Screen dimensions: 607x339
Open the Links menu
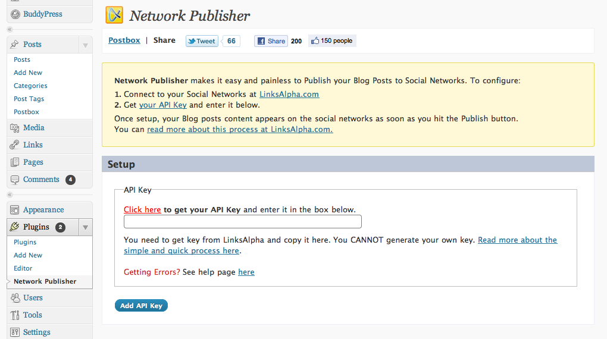click(x=33, y=145)
